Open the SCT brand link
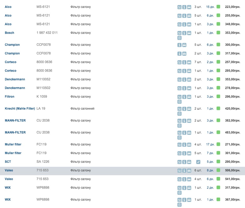This screenshot has width=245, height=208. coord(8,162)
